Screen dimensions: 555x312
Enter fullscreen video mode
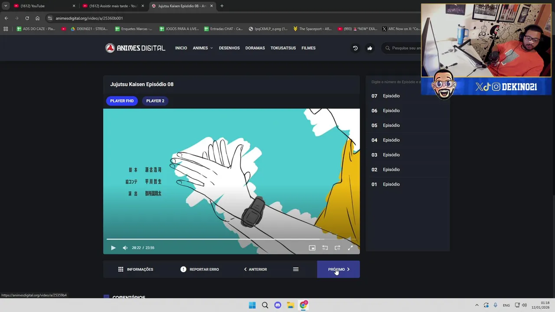(350, 248)
